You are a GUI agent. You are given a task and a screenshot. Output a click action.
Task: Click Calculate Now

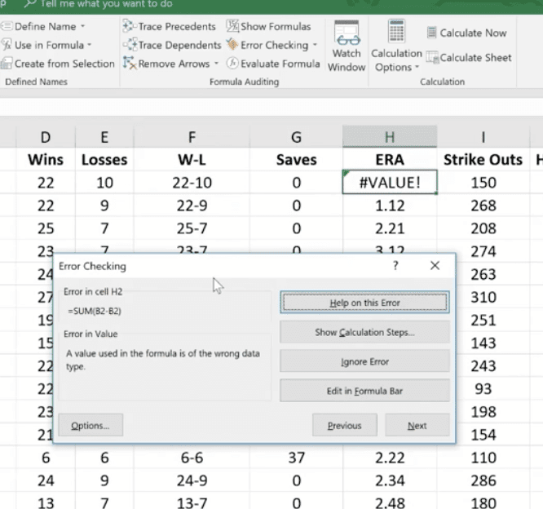click(x=466, y=33)
